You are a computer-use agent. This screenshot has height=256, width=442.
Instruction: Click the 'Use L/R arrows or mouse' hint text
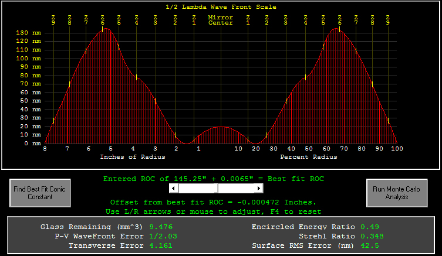(x=214, y=211)
